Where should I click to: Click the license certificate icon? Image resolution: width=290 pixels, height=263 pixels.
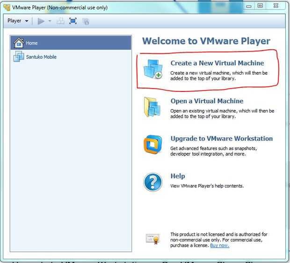click(x=153, y=239)
